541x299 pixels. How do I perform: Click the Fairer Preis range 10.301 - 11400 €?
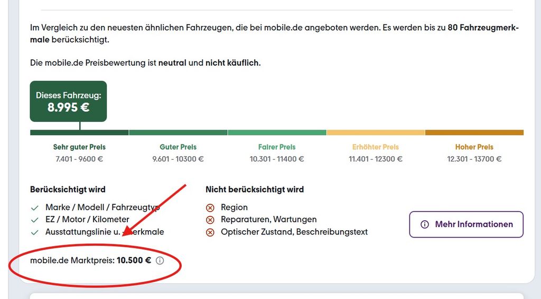click(x=277, y=159)
